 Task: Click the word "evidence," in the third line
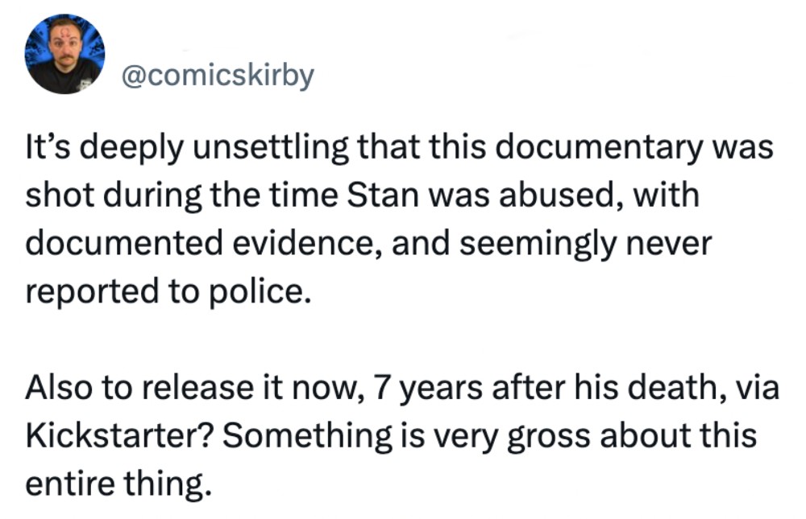pyautogui.click(x=307, y=244)
